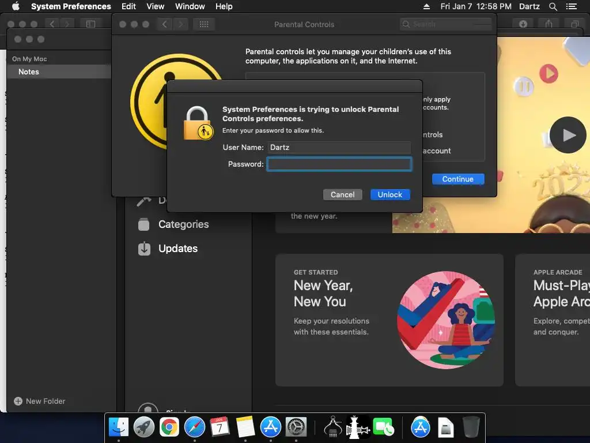Show all preferences grid button

pyautogui.click(x=203, y=24)
